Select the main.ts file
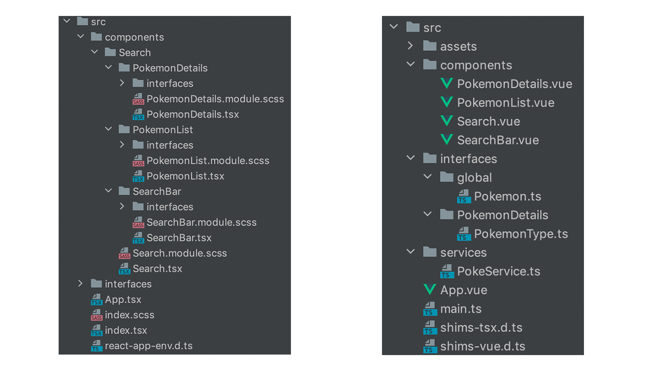658x370 pixels. point(461,309)
